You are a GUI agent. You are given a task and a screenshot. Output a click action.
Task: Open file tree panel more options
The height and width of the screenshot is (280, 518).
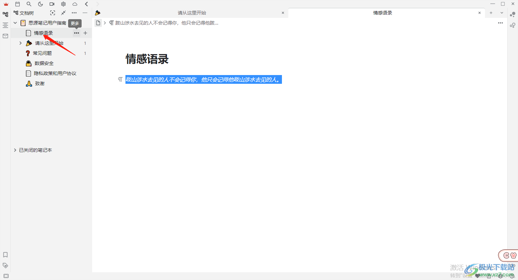click(x=74, y=13)
